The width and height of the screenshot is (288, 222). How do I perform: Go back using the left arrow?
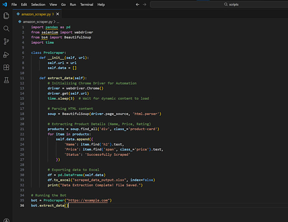(137, 4)
